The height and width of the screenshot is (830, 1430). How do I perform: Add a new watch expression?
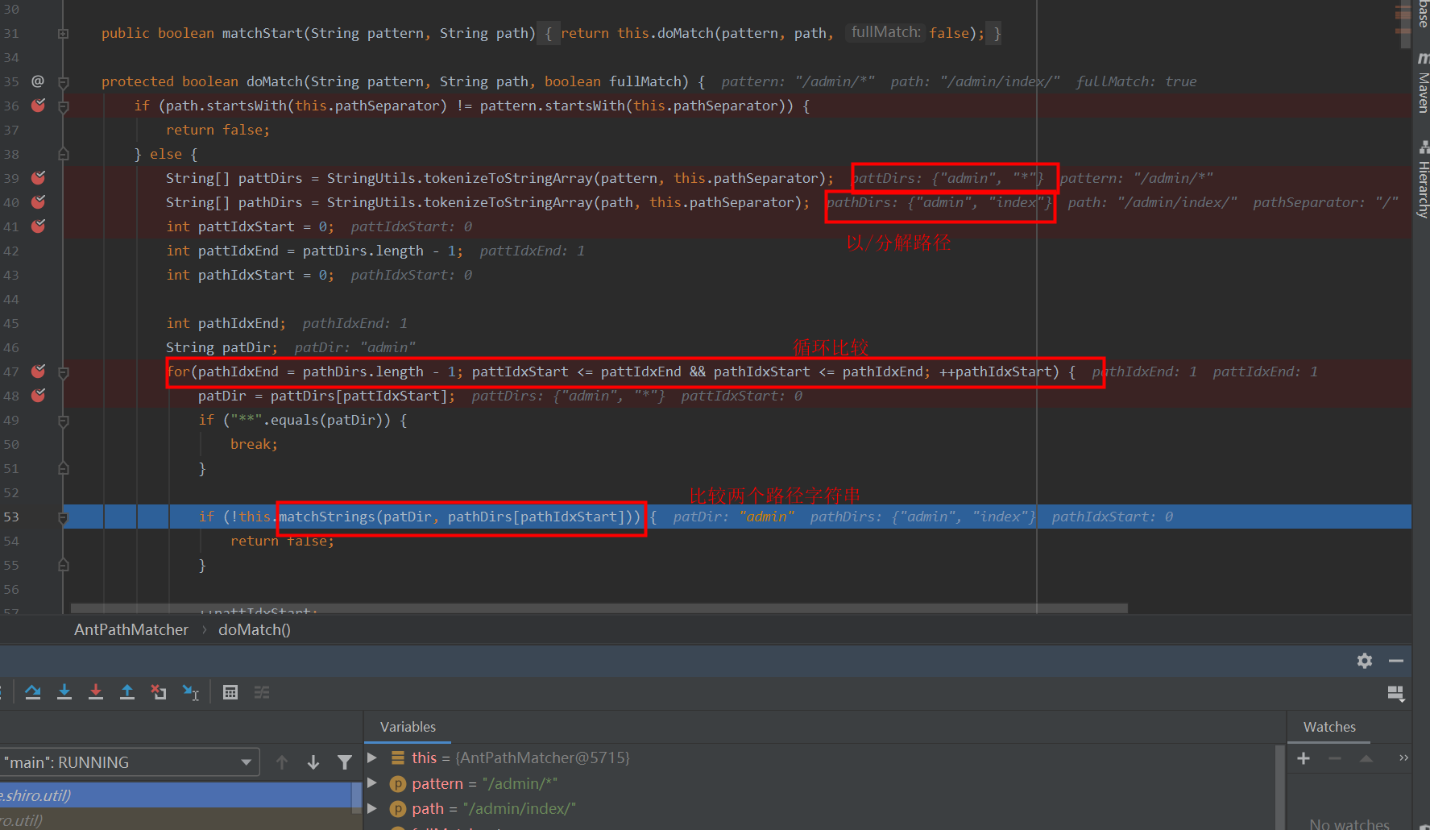[x=1304, y=758]
